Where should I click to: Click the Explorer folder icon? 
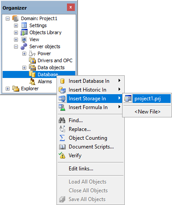16,88
